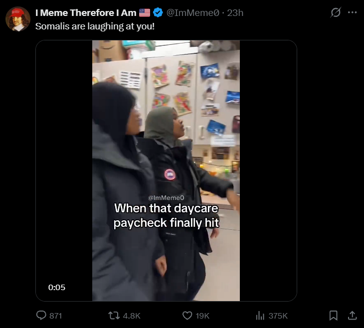Like the post with the heart icon
This screenshot has height=328, width=364.
(187, 316)
